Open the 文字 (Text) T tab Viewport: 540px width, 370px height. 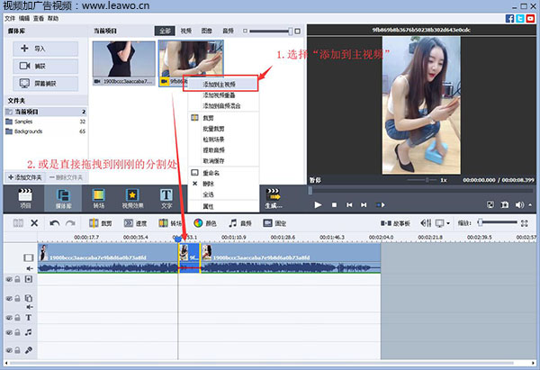166,198
